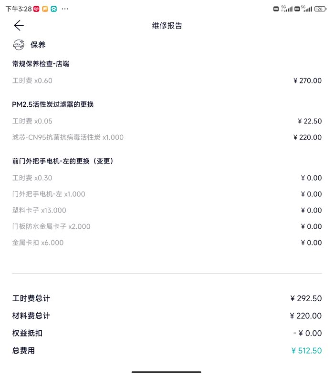This screenshot has width=334, height=376.
Task: Tap the home gesture bar at bottom
Action: click(167, 372)
